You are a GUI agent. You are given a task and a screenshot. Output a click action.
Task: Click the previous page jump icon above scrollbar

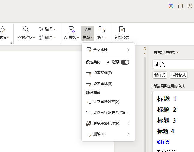coord(145,49)
